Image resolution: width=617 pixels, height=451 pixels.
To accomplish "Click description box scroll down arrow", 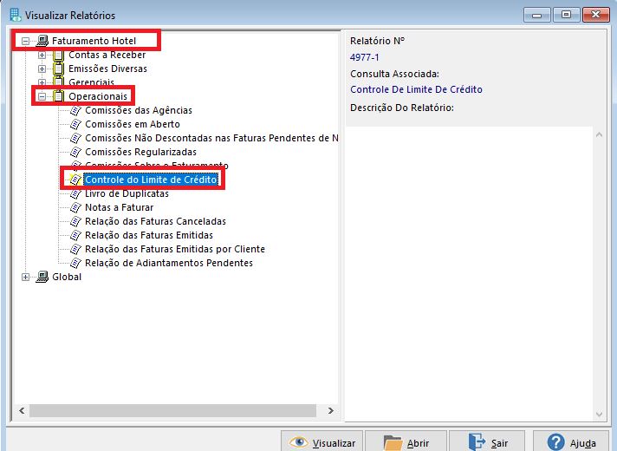I will tap(600, 414).
